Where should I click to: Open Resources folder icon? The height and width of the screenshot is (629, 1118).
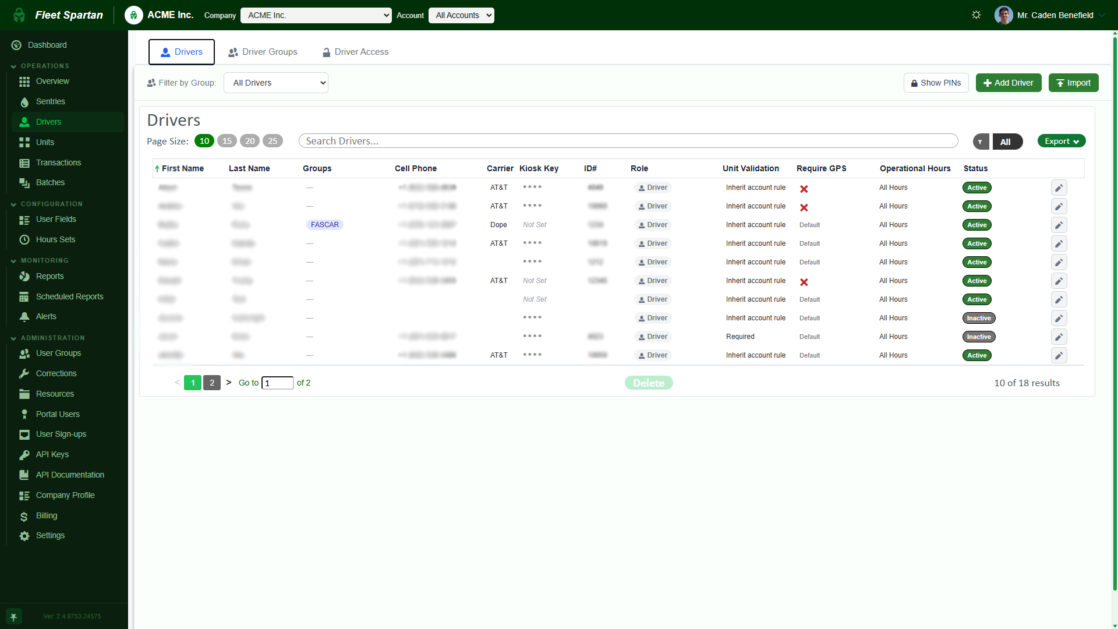(x=24, y=394)
